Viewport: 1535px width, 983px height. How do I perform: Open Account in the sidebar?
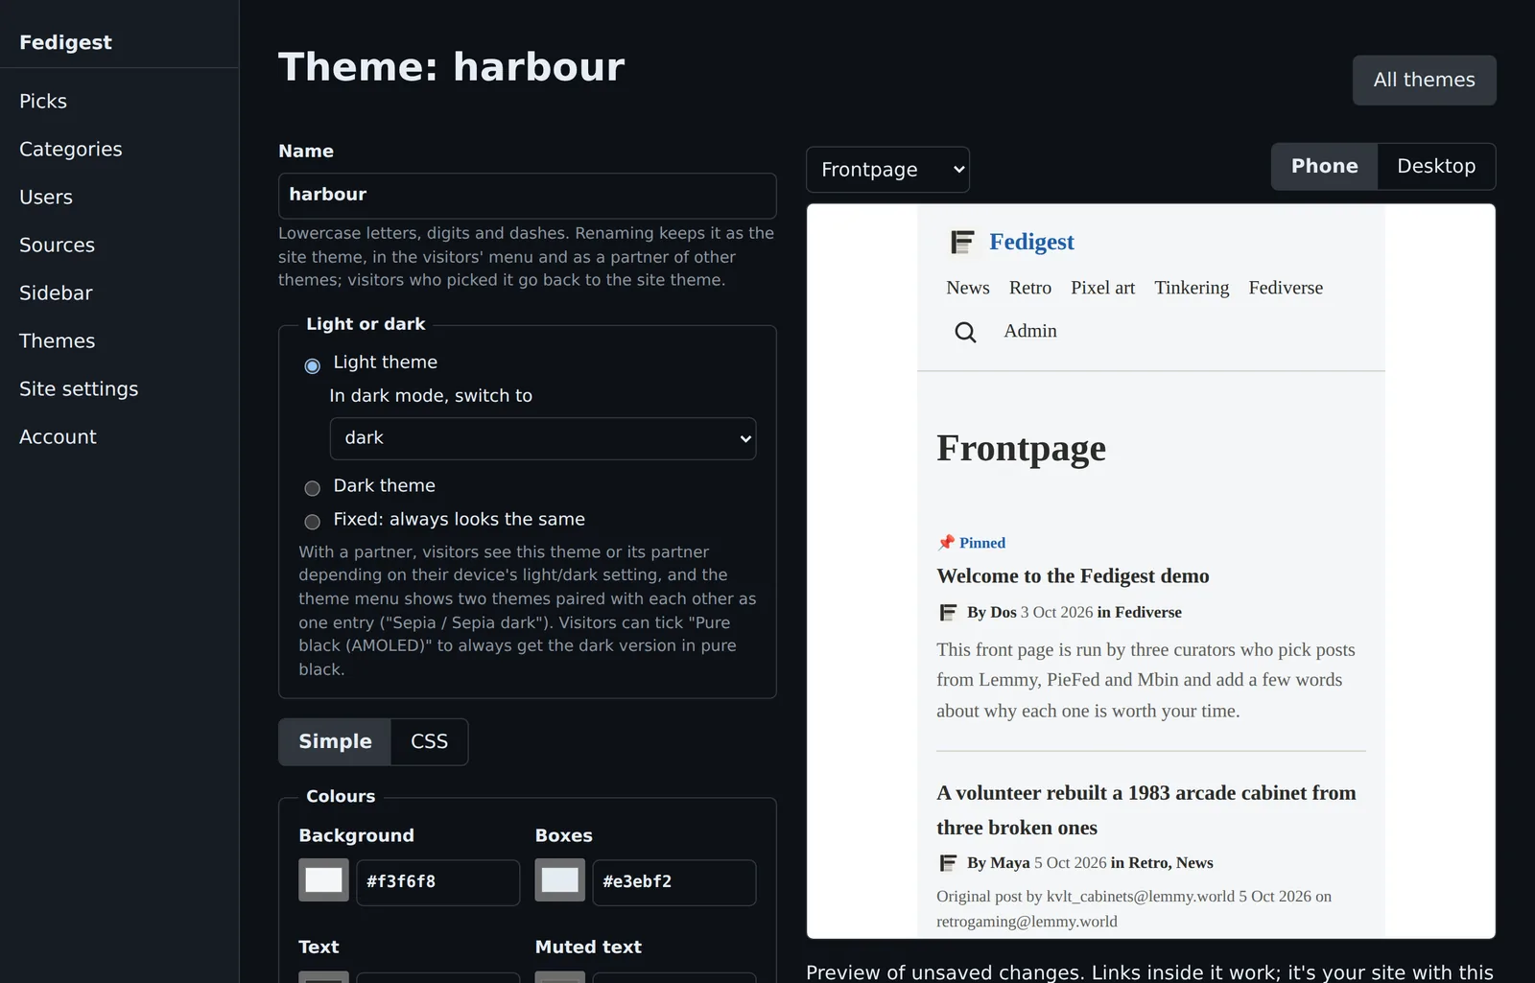tap(58, 436)
